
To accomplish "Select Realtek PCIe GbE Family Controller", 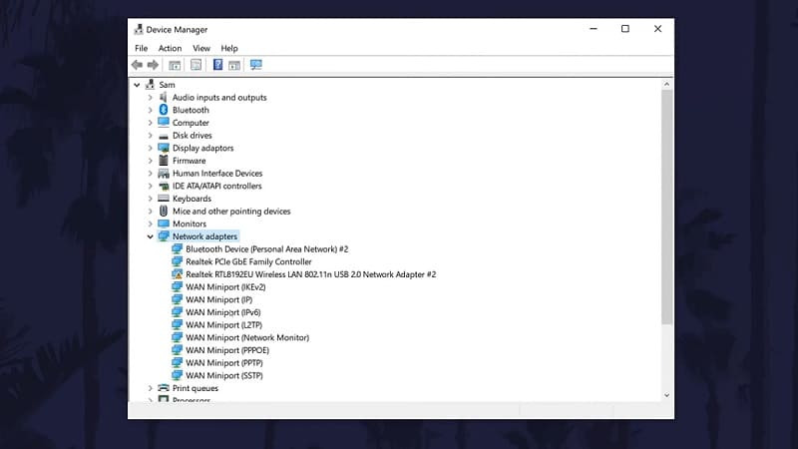I will (x=248, y=261).
